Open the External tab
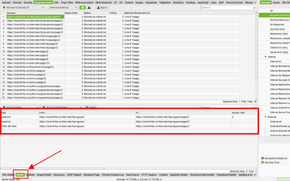This screenshot has width=290, height=181. pyautogui.click(x=17, y=3)
